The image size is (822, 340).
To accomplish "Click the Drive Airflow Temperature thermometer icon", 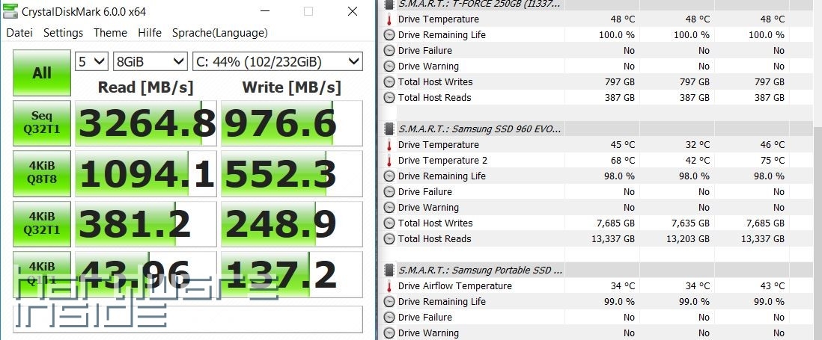I will pyautogui.click(x=389, y=286).
